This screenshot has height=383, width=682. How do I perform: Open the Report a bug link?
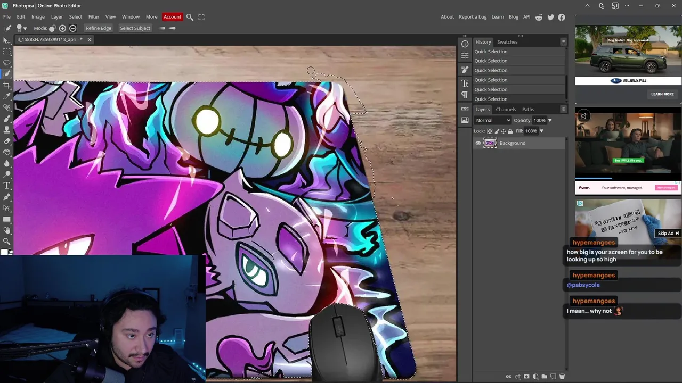473,17
